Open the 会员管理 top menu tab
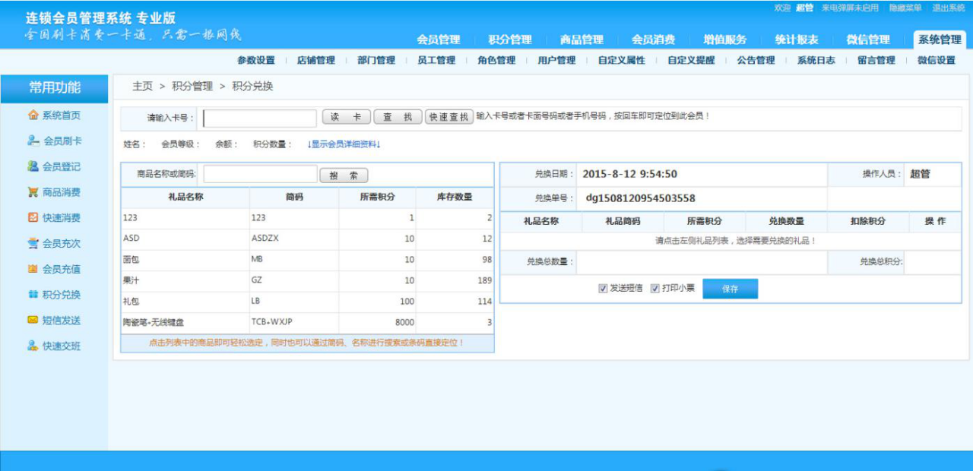This screenshot has width=973, height=471. (x=439, y=40)
